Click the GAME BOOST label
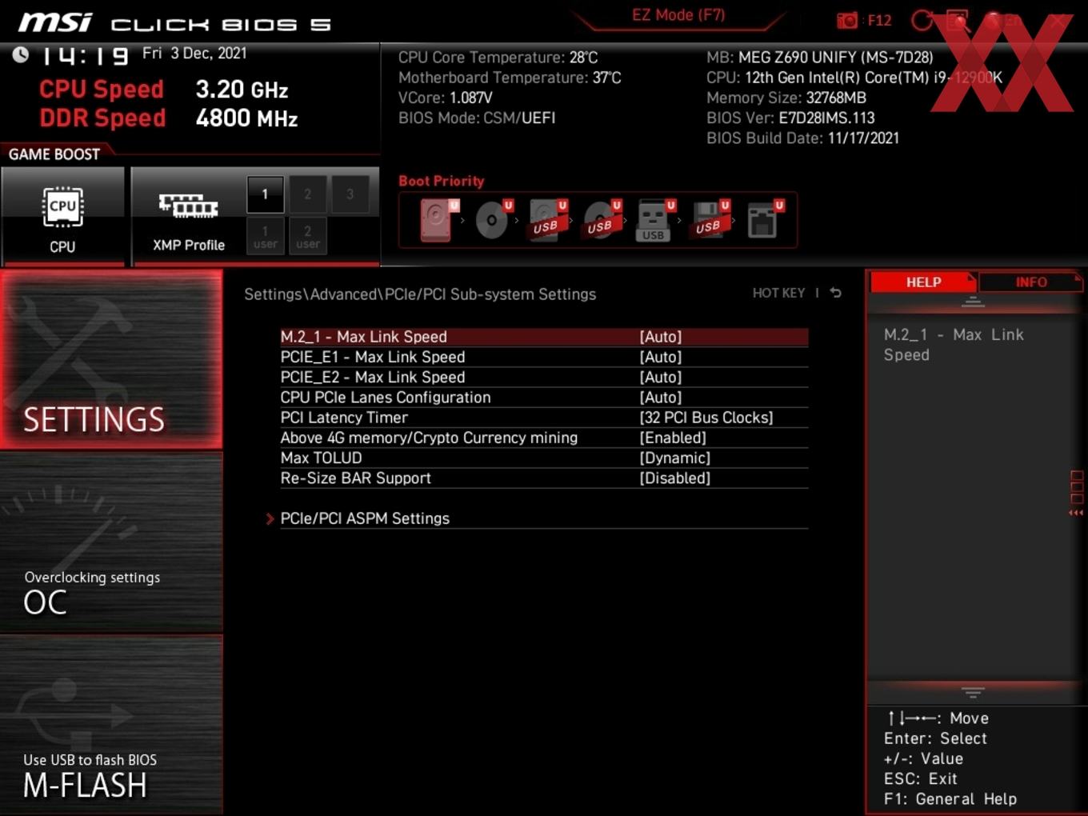1088x816 pixels. [54, 154]
